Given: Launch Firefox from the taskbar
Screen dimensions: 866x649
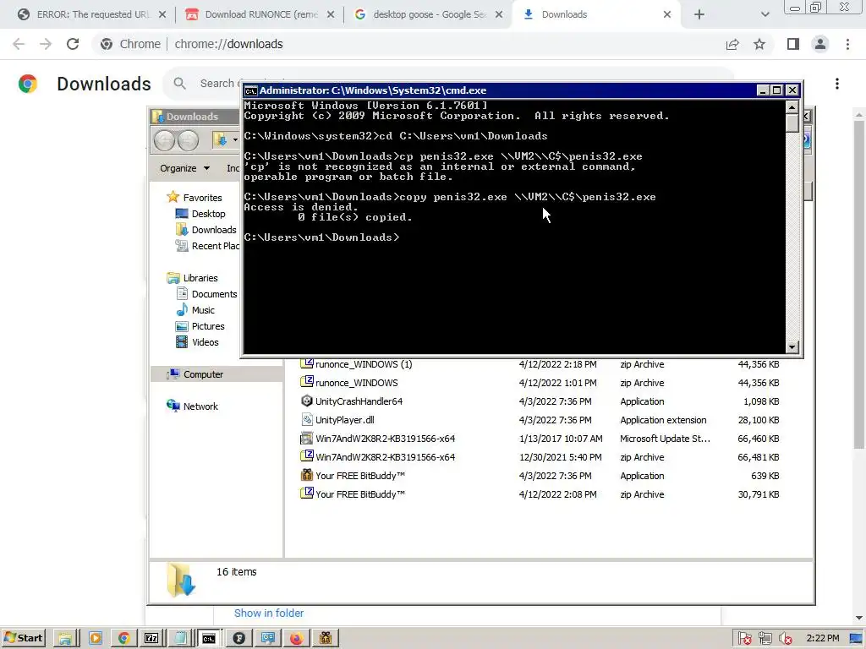Looking at the screenshot, I should [x=297, y=639].
